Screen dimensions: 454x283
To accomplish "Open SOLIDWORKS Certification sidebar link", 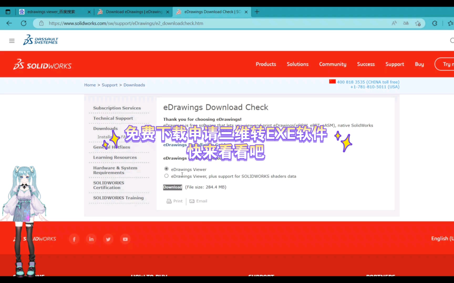I will coord(109,185).
